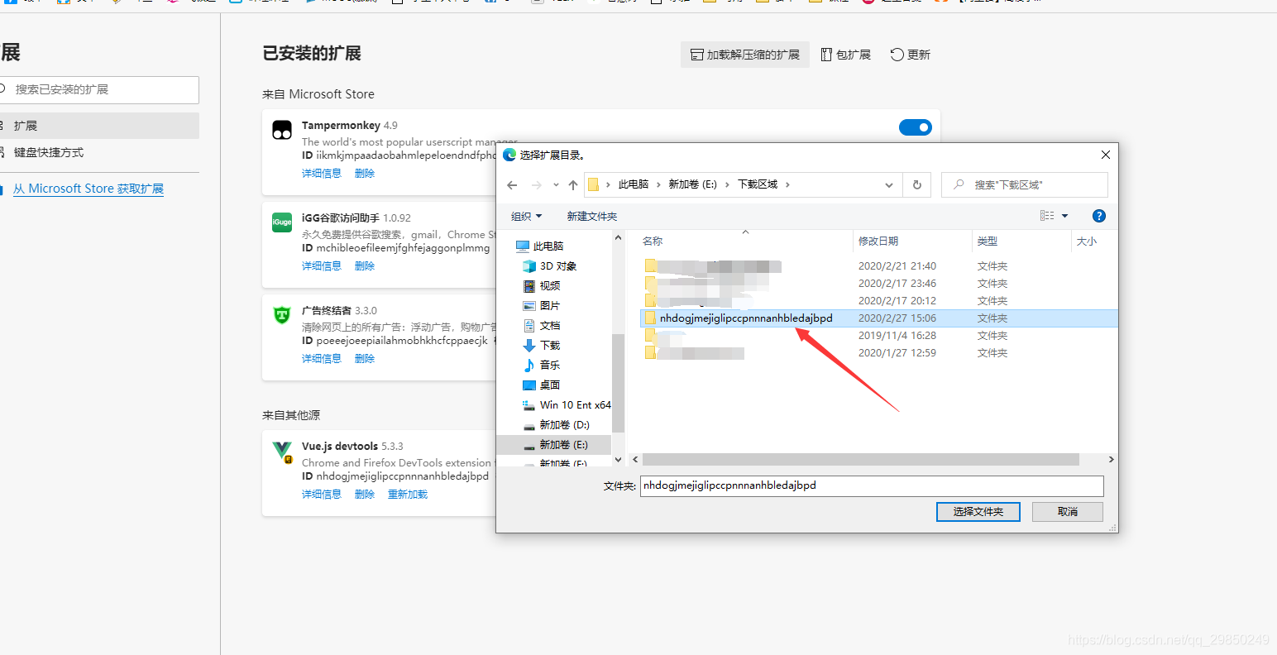The width and height of the screenshot is (1277, 655).
Task: Click 新建文件夹 in dialog toolbar
Action: (592, 216)
